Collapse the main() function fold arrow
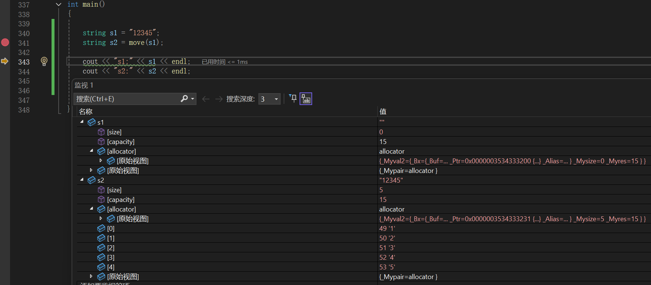Image resolution: width=651 pixels, height=285 pixels. pos(59,4)
